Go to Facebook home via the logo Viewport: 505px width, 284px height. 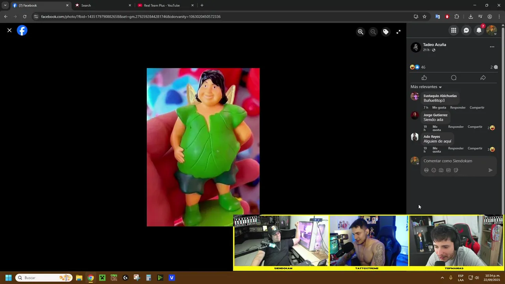point(22,30)
